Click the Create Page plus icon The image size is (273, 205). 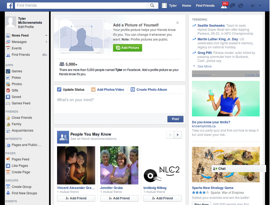(8, 172)
